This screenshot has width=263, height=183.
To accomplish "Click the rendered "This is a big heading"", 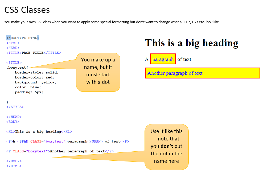I will [191, 43].
